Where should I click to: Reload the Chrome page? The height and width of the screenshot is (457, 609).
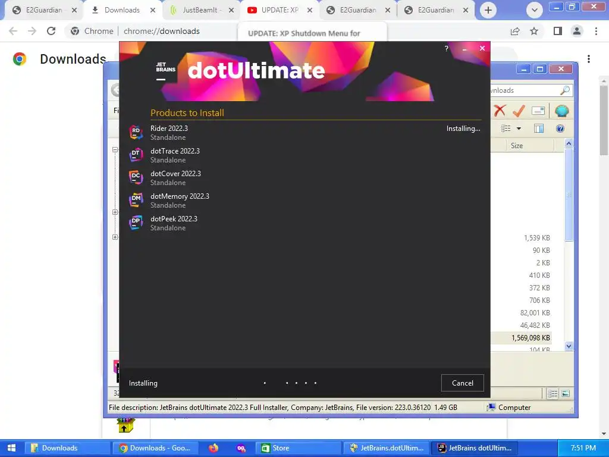[51, 31]
